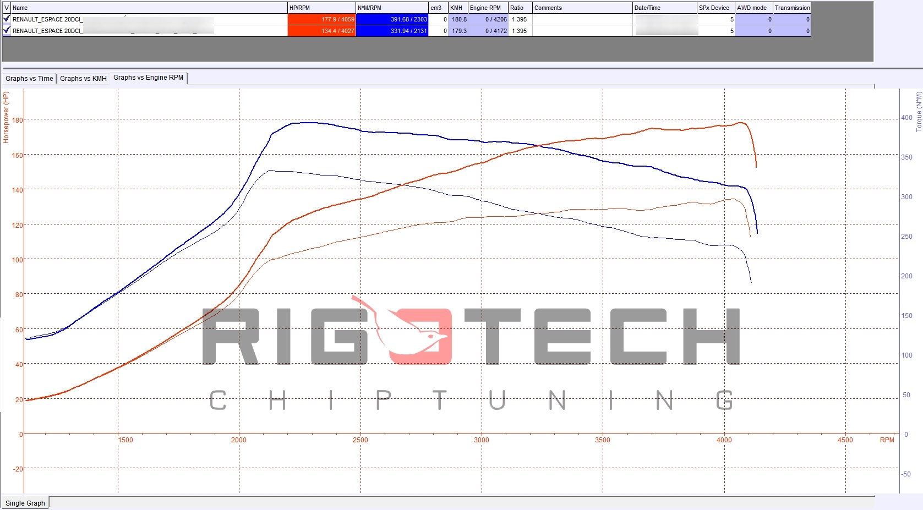Viewport: 923px width, 510px height.
Task: Select the Single Graph tab
Action: point(25,503)
